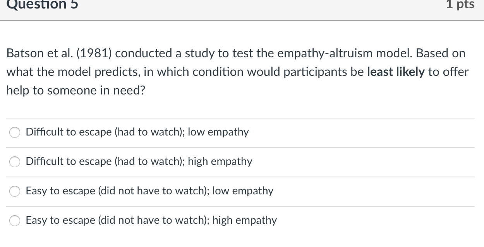Click the answer text 'Difficult to escape (had to watch); high empathy'
The image size is (484, 247).
pos(139,161)
